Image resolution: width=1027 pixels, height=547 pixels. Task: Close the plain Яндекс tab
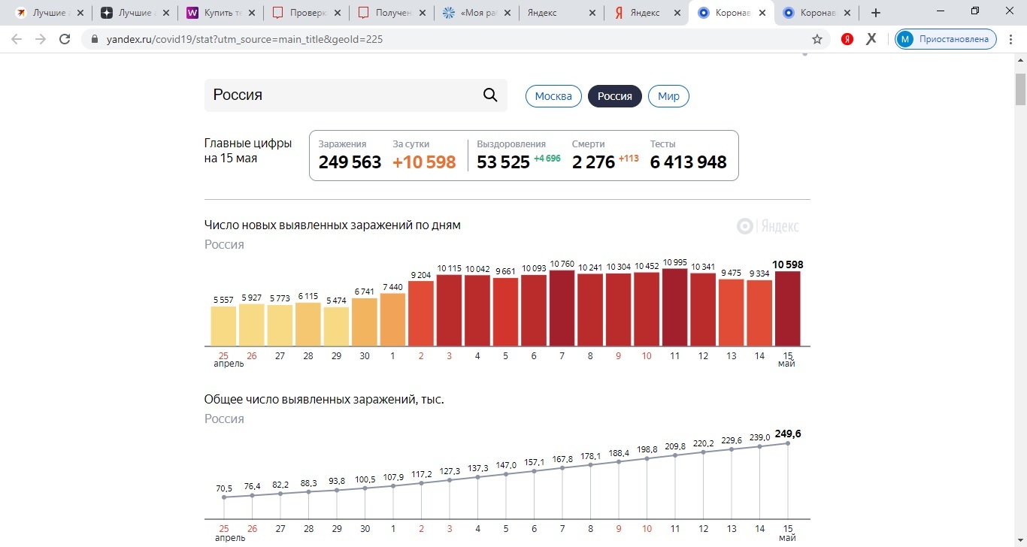592,13
